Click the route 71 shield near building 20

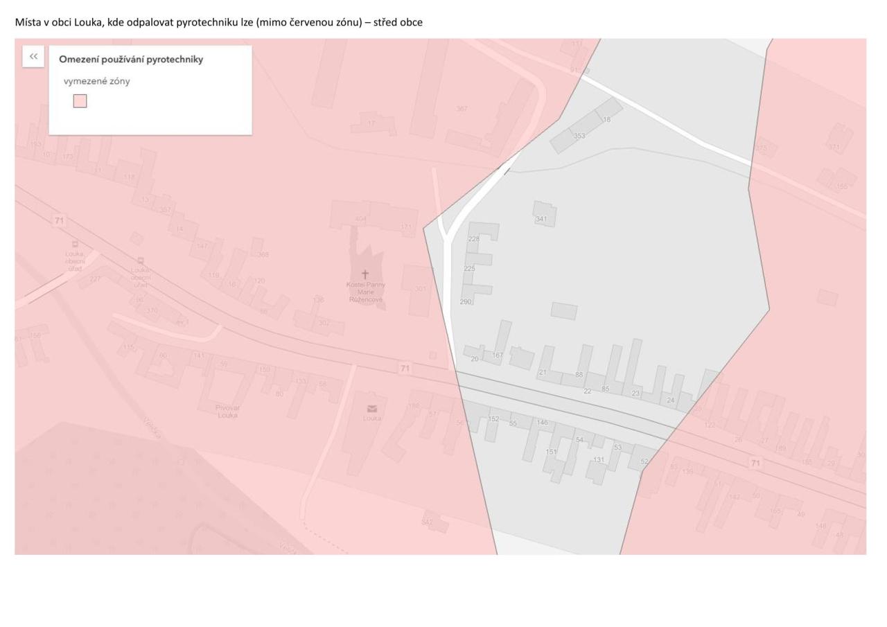(x=405, y=368)
